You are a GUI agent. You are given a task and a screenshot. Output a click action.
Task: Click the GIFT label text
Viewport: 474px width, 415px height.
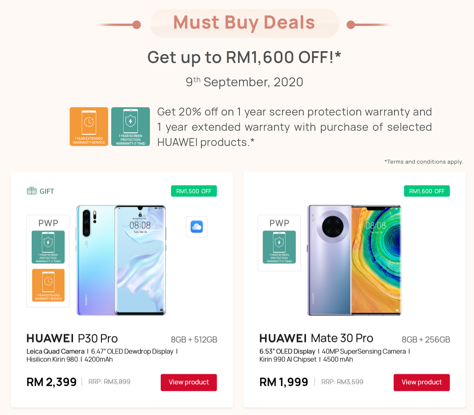click(x=47, y=191)
